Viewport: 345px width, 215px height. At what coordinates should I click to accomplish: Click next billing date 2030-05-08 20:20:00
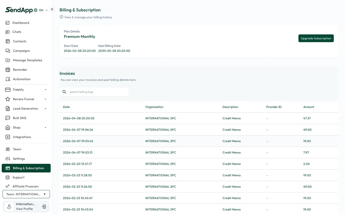tap(114, 51)
